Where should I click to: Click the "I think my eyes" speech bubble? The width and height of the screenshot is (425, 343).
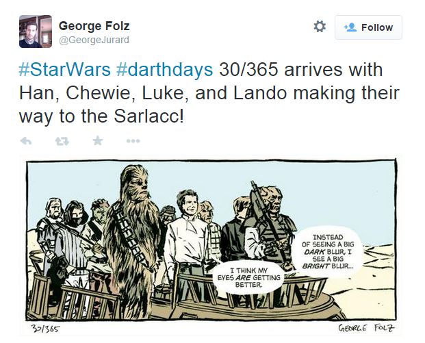[248, 278]
